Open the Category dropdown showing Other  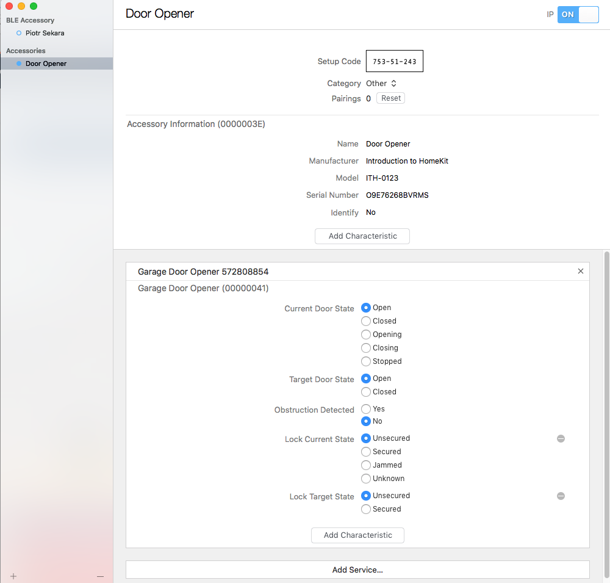(381, 84)
